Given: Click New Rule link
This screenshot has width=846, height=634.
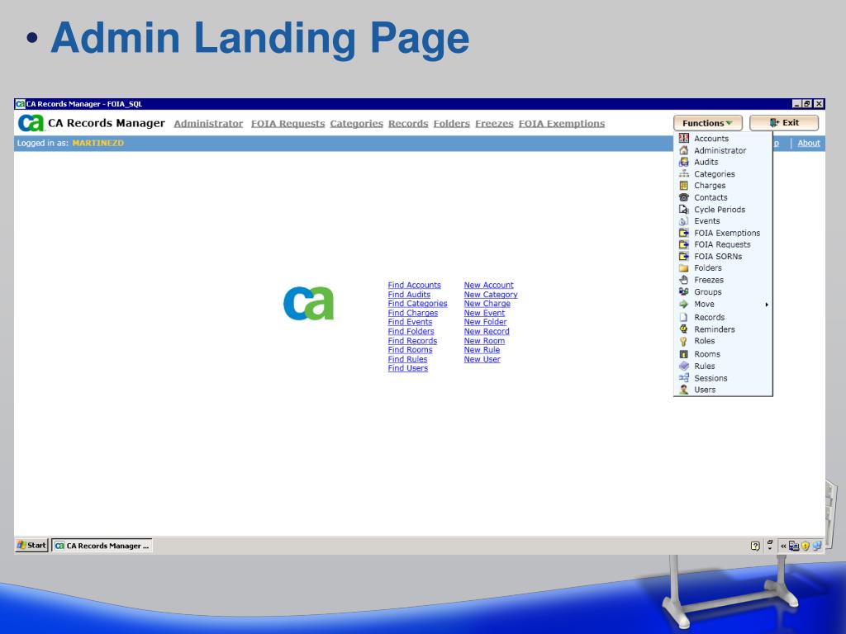Looking at the screenshot, I should [482, 349].
